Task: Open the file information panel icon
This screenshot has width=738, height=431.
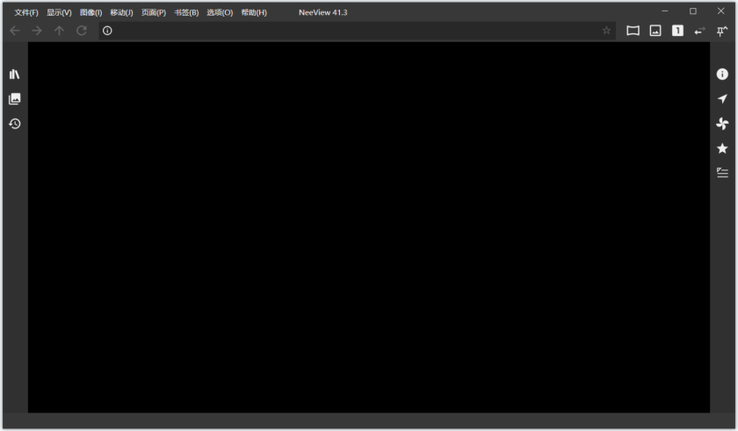Action: tap(722, 75)
